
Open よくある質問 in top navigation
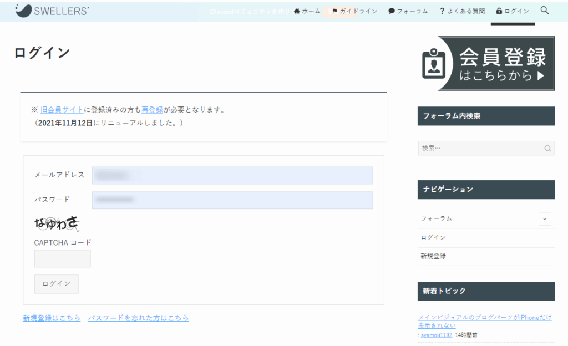pyautogui.click(x=461, y=11)
